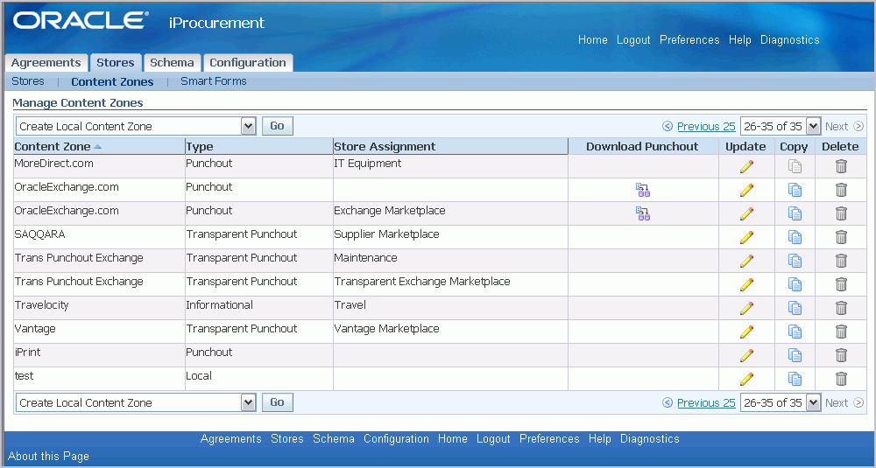Duplicate the Travelocity content zone
The height and width of the screenshot is (468, 876).
click(795, 308)
